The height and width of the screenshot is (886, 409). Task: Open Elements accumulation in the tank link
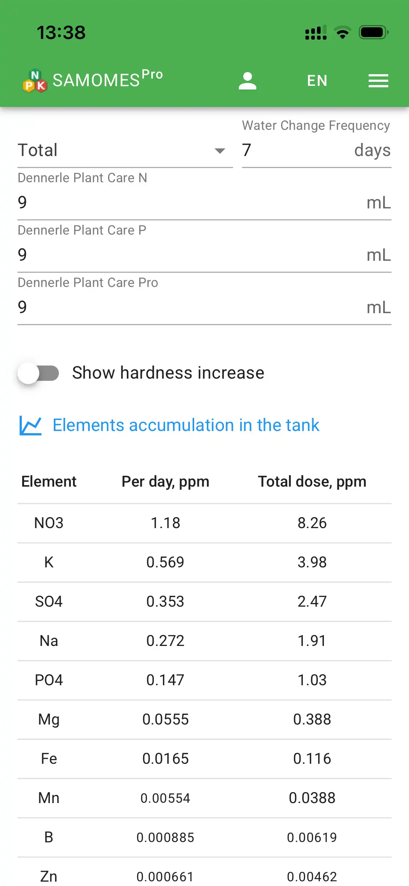point(186,426)
